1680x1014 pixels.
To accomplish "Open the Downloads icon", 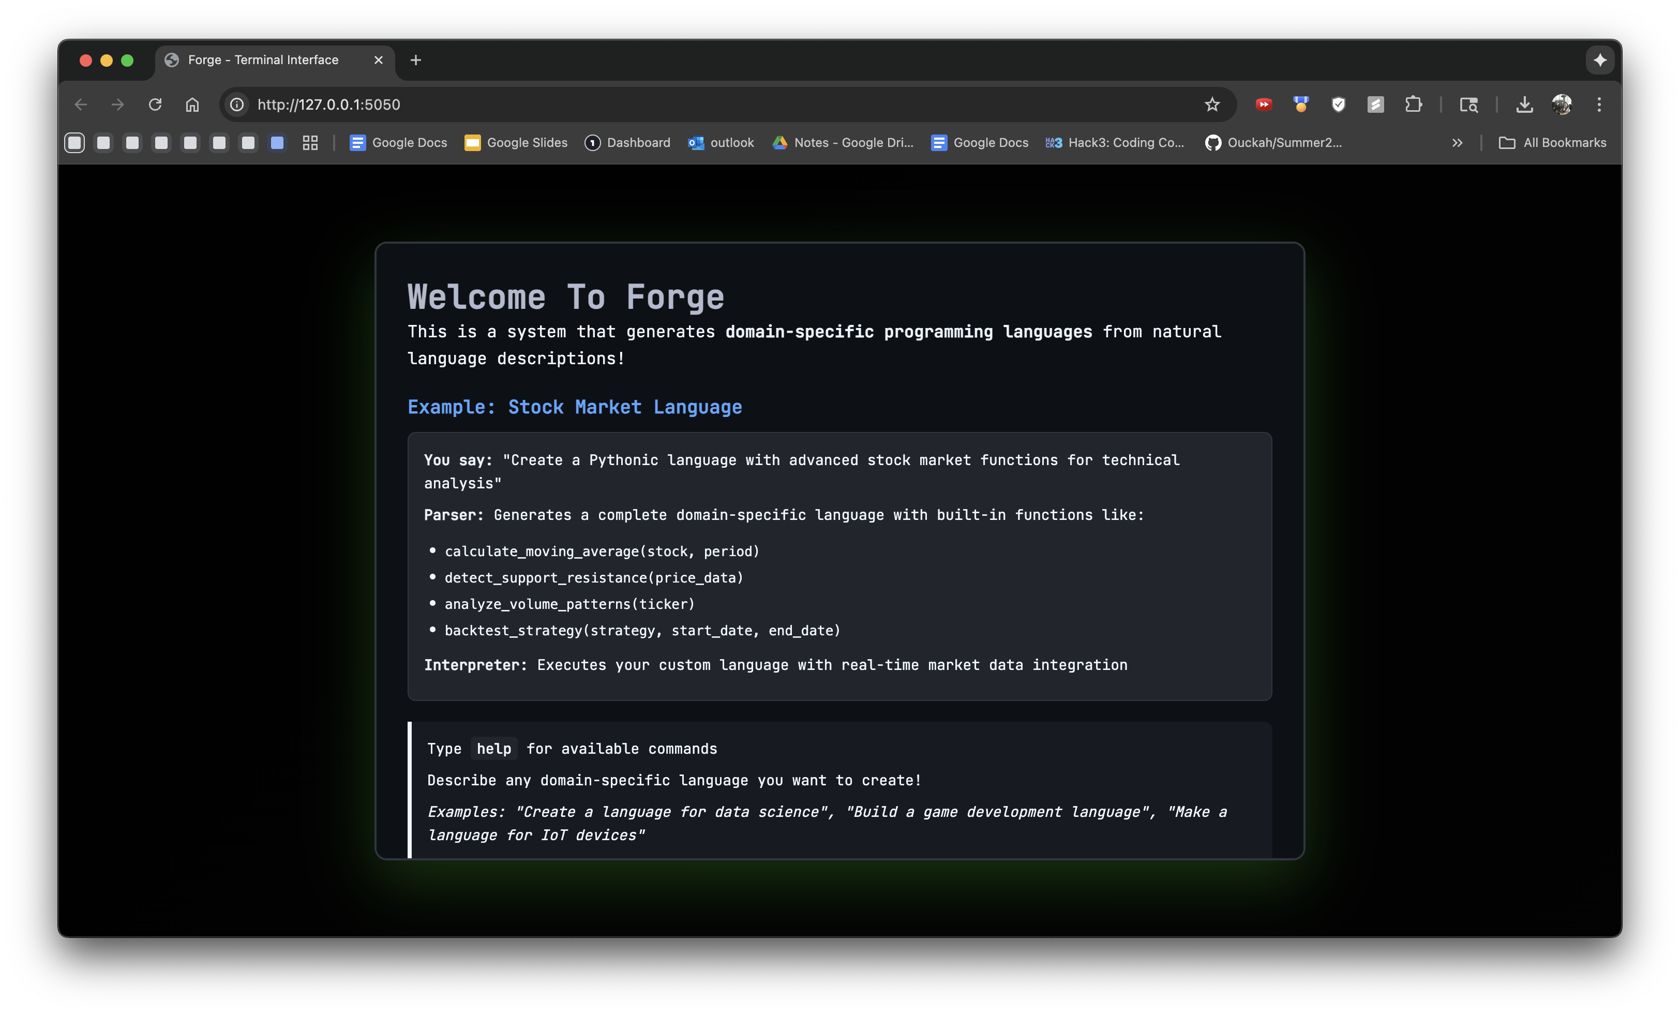I will pos(1524,105).
